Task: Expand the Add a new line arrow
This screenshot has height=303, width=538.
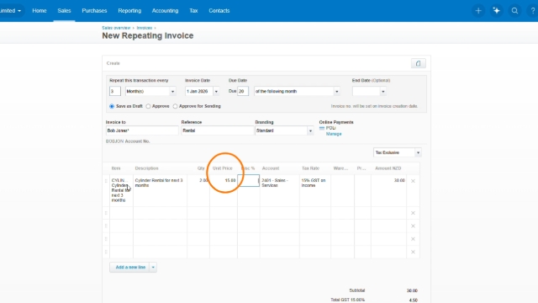Action: [x=153, y=268]
